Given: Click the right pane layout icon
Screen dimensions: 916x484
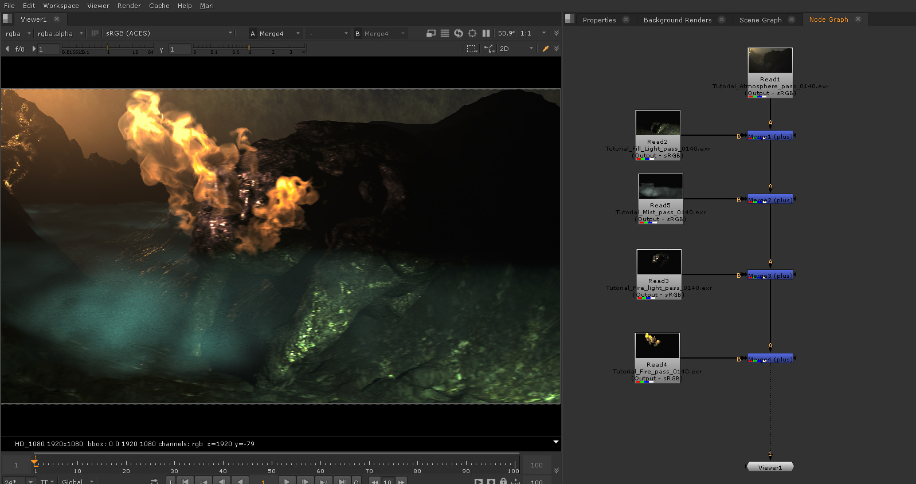Looking at the screenshot, I should point(569,19).
